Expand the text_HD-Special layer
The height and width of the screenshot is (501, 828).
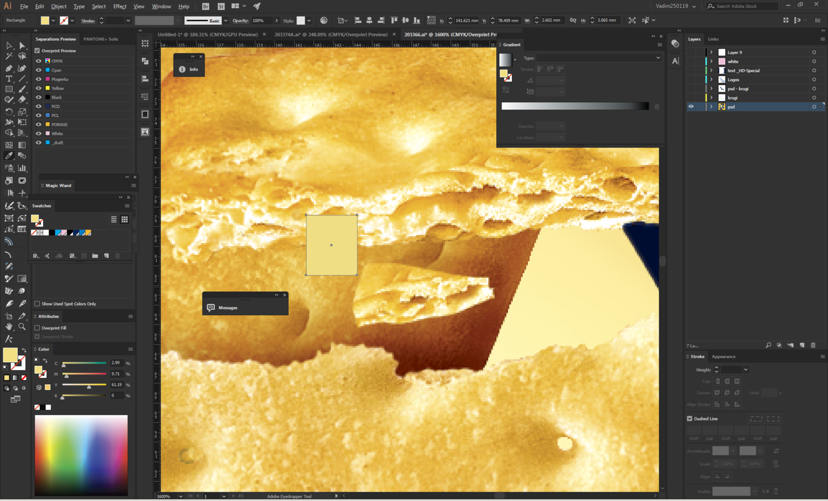pos(712,71)
